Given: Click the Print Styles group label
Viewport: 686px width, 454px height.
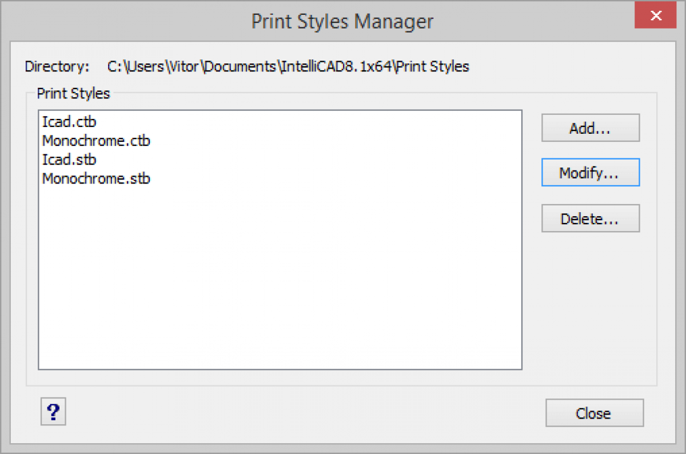Looking at the screenshot, I should pyautogui.click(x=73, y=93).
